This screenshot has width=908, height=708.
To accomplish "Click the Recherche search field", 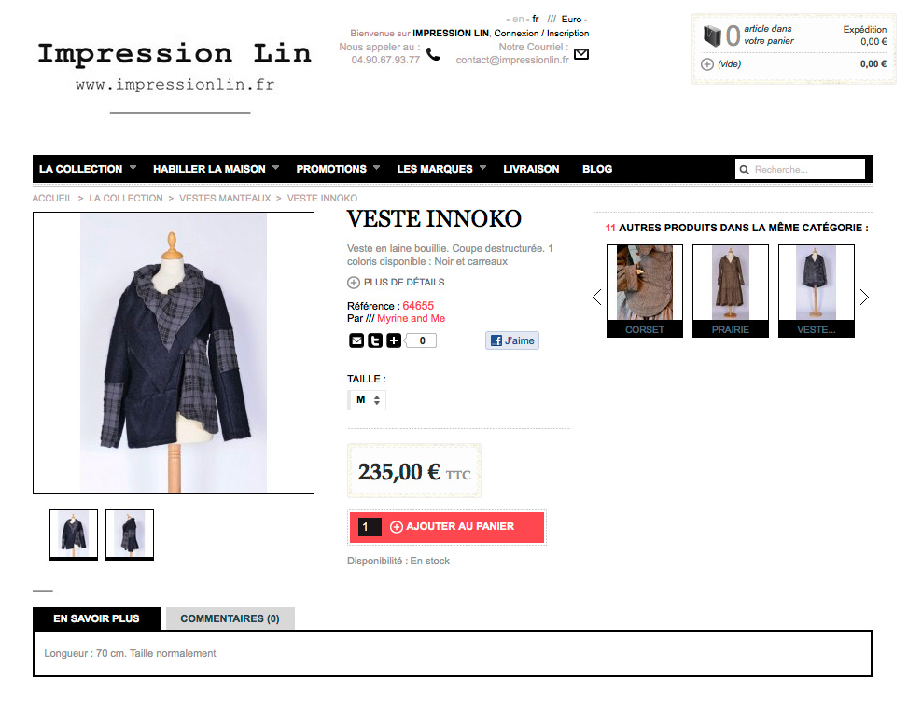I will (x=801, y=170).
